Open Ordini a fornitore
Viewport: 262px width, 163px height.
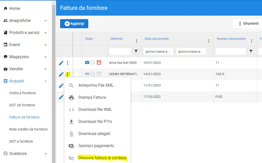coord(22,93)
